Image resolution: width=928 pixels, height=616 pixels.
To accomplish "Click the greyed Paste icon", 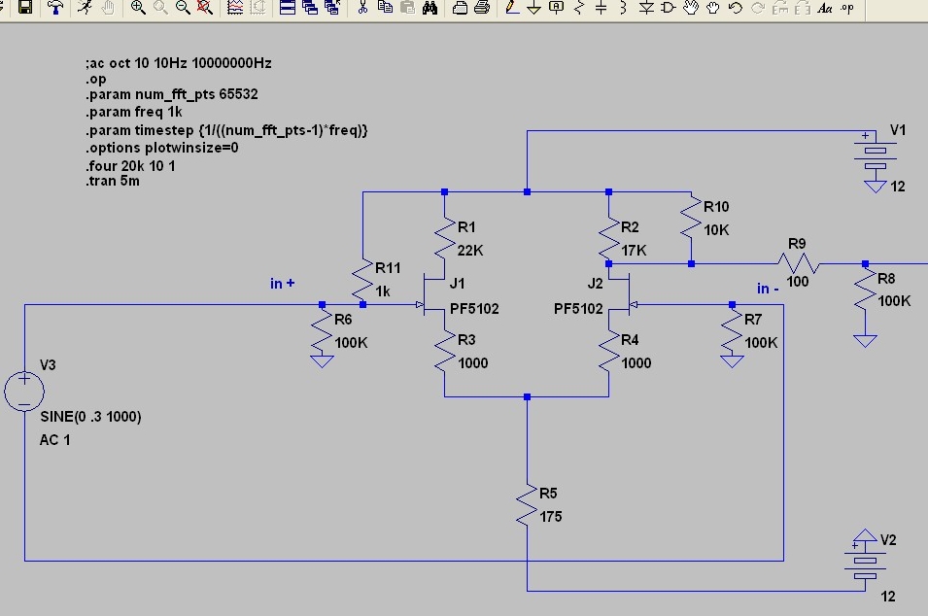I will click(x=407, y=7).
